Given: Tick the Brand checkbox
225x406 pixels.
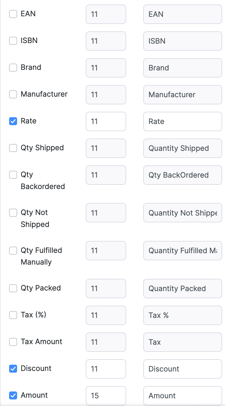Looking at the screenshot, I should [x=13, y=68].
